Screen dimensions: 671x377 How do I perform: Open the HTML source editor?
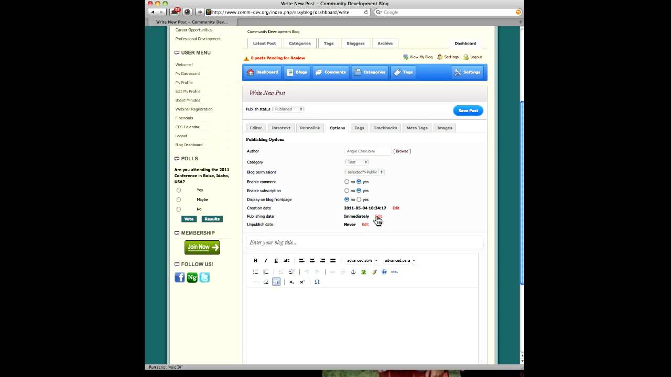point(394,272)
